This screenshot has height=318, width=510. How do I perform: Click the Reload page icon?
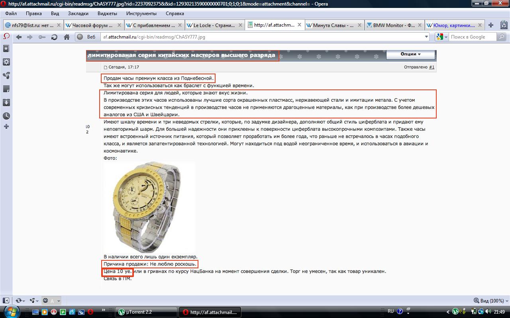click(54, 37)
